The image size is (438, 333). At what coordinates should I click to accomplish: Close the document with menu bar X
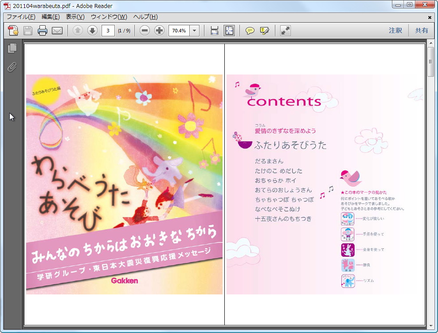(x=430, y=17)
